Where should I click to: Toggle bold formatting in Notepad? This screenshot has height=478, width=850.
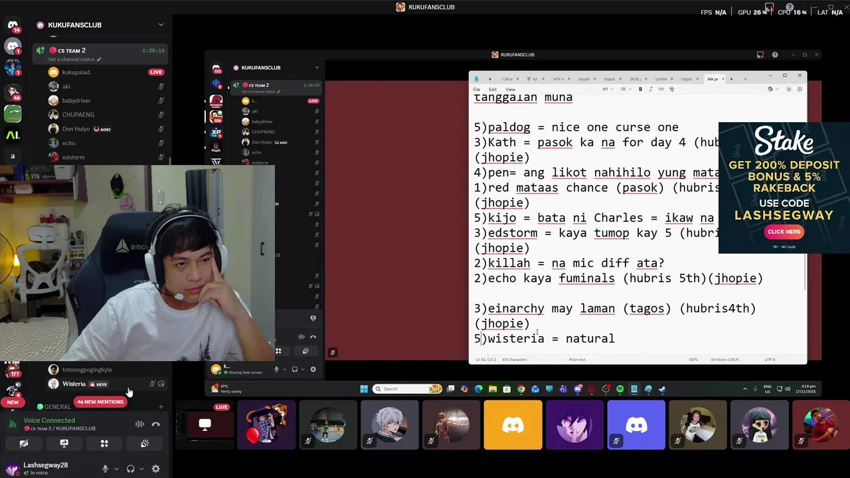pyautogui.click(x=640, y=89)
